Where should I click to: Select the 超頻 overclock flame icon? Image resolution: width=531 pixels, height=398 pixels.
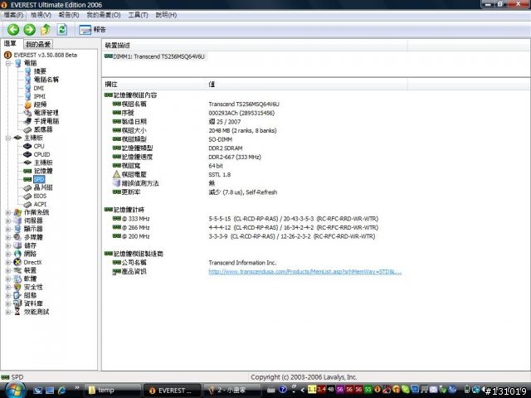coord(27,104)
